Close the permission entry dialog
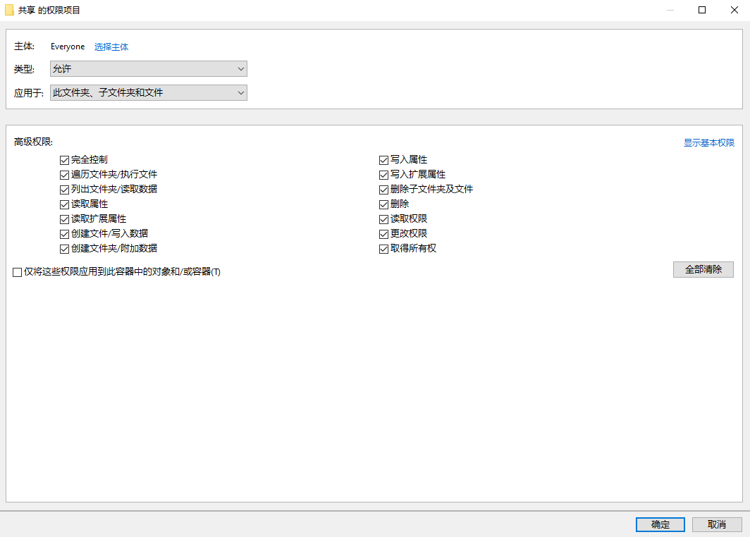Image resolution: width=750 pixels, height=537 pixels. [734, 10]
